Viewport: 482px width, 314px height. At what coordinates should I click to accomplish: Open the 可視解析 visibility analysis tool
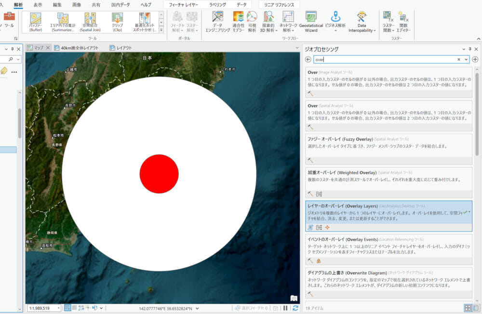pos(252,22)
